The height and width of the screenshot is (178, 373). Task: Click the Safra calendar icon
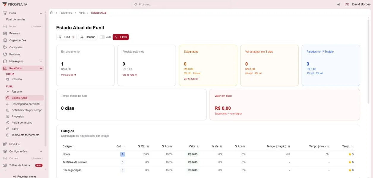tap(8, 129)
